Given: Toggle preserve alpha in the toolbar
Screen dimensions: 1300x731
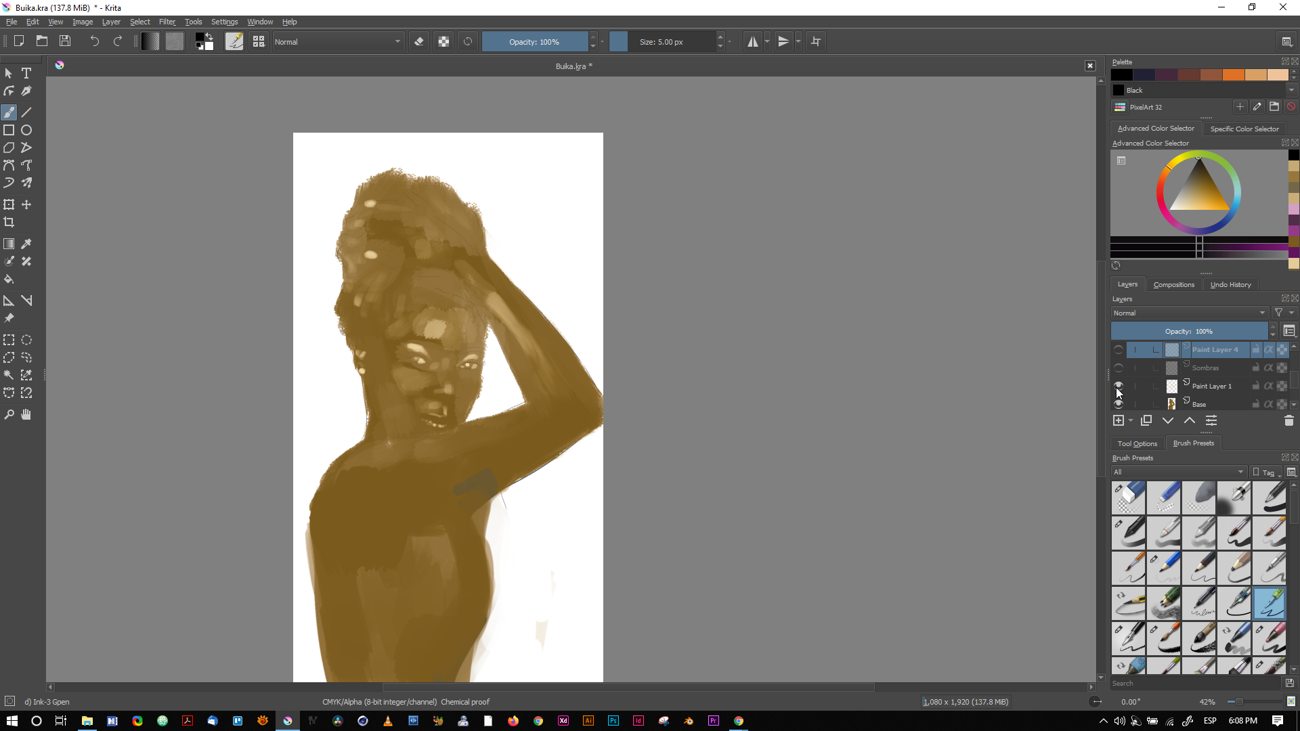Looking at the screenshot, I should point(443,41).
